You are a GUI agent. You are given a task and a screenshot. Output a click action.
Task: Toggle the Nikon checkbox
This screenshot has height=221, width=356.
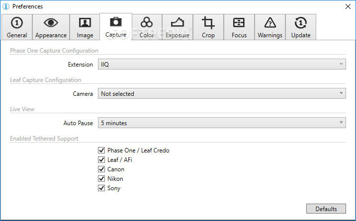101,179
